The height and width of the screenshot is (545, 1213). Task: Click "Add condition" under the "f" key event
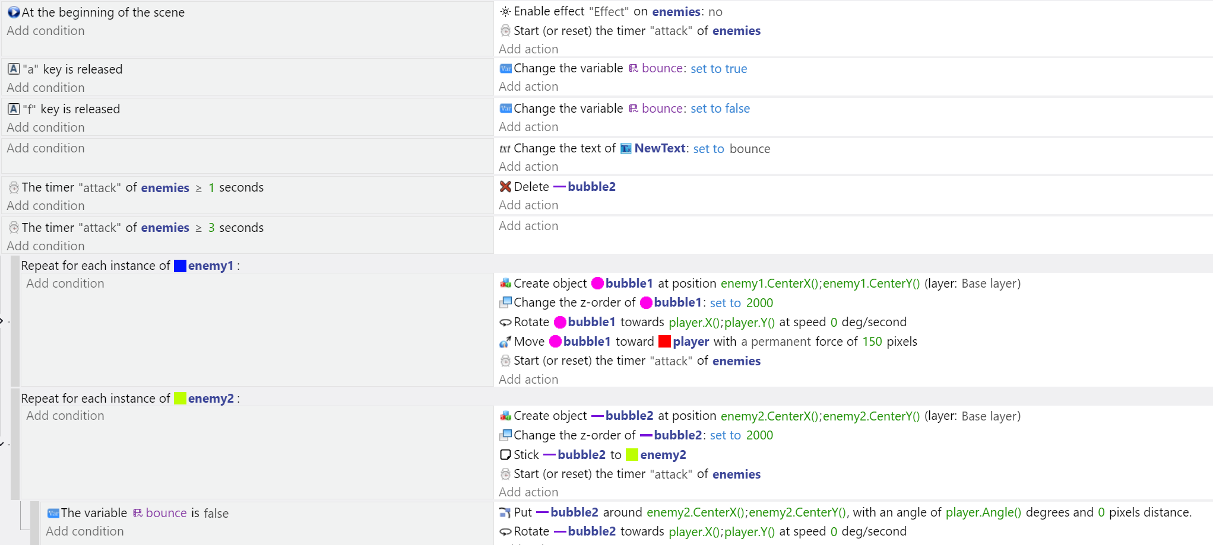(45, 127)
